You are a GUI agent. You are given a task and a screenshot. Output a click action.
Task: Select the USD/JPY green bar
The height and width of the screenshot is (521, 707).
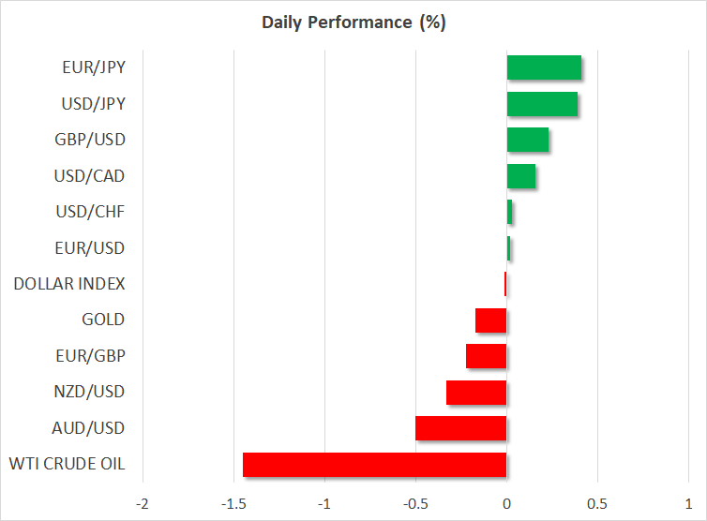tap(542, 104)
